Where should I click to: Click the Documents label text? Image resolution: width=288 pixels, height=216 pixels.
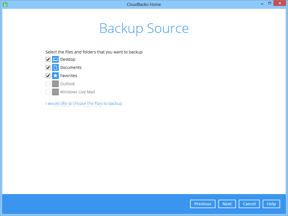pyautogui.click(x=71, y=67)
